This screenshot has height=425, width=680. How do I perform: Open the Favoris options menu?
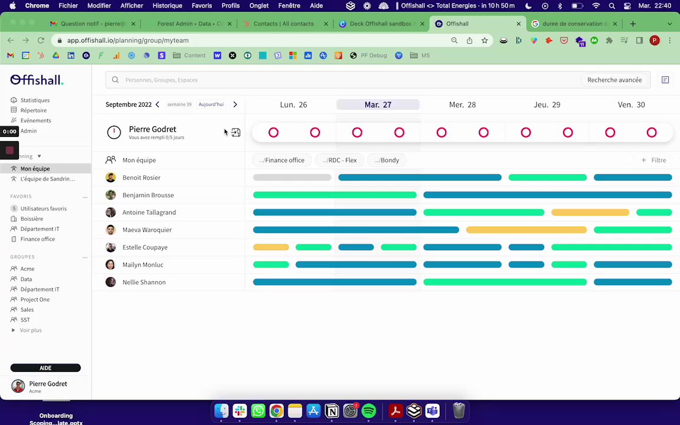coord(85,197)
